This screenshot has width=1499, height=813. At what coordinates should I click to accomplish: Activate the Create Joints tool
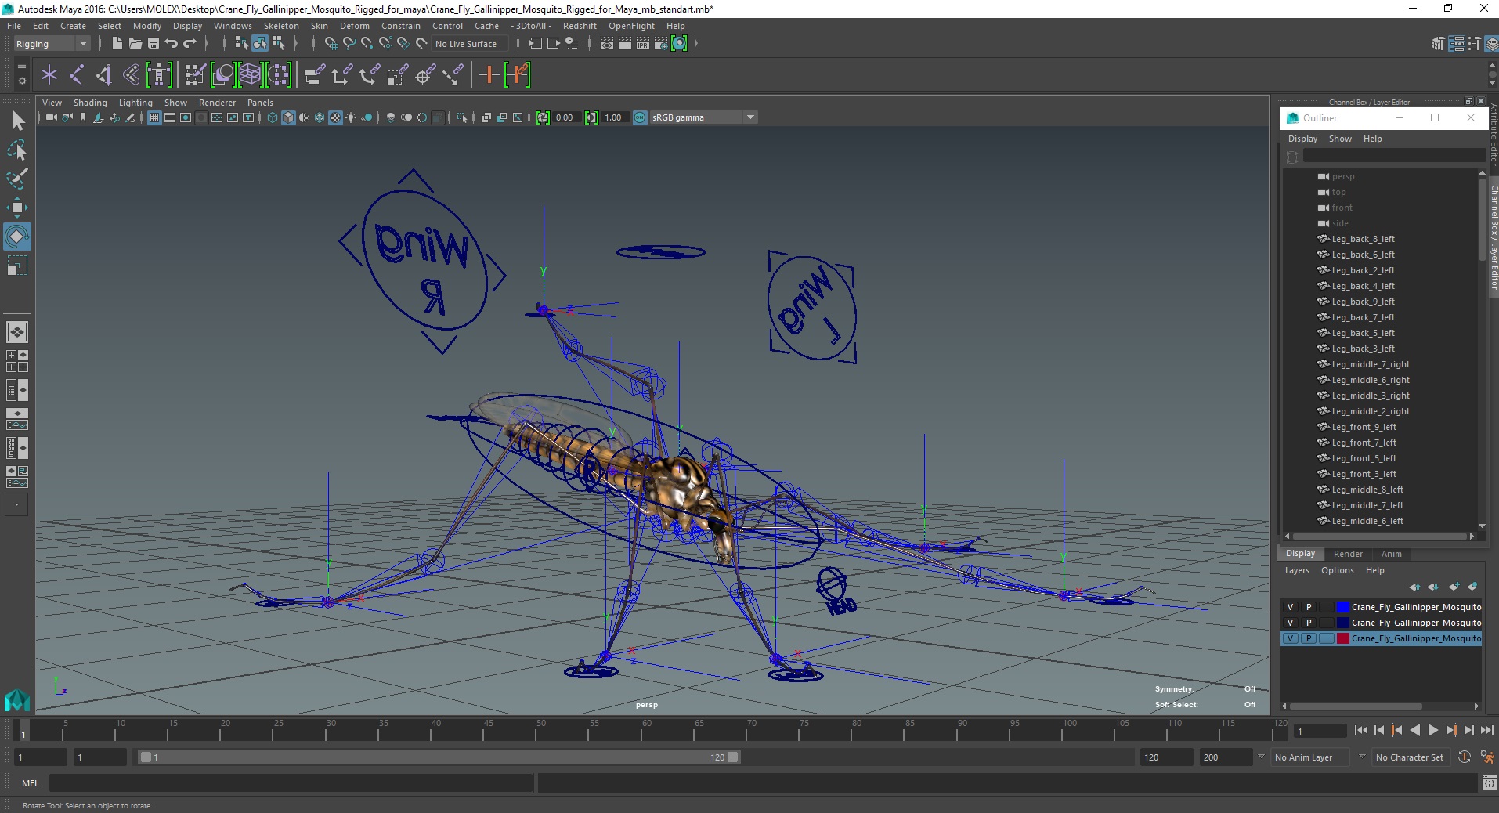point(77,75)
